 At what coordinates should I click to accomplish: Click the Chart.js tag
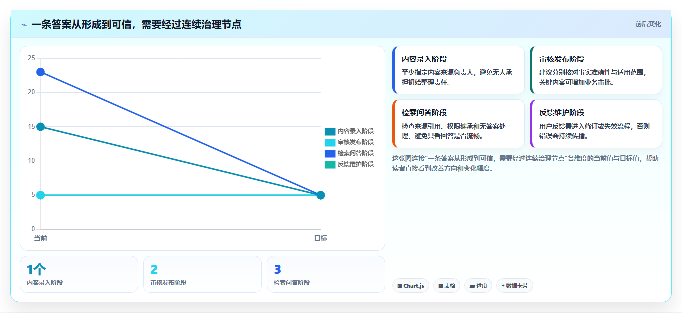[411, 286]
